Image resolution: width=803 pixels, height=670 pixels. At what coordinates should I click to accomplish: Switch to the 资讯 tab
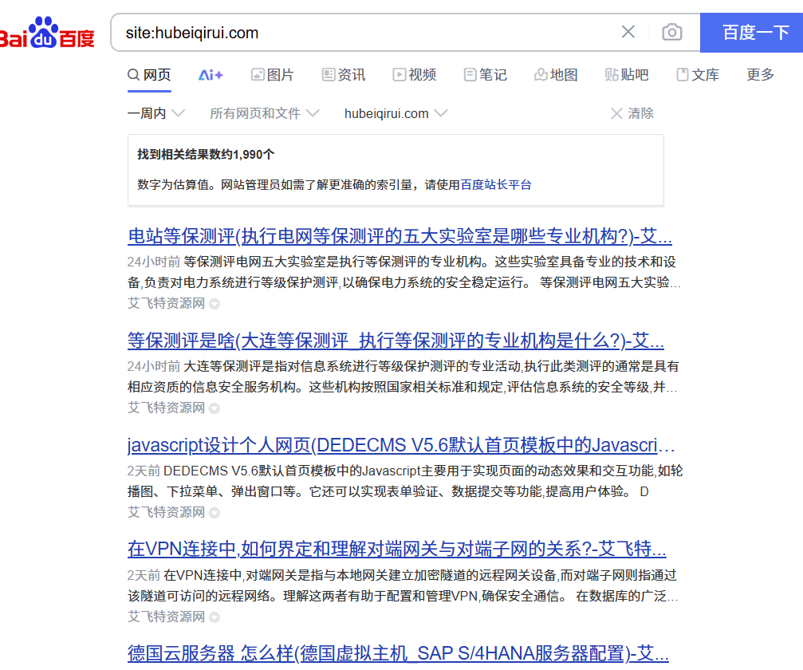344,75
